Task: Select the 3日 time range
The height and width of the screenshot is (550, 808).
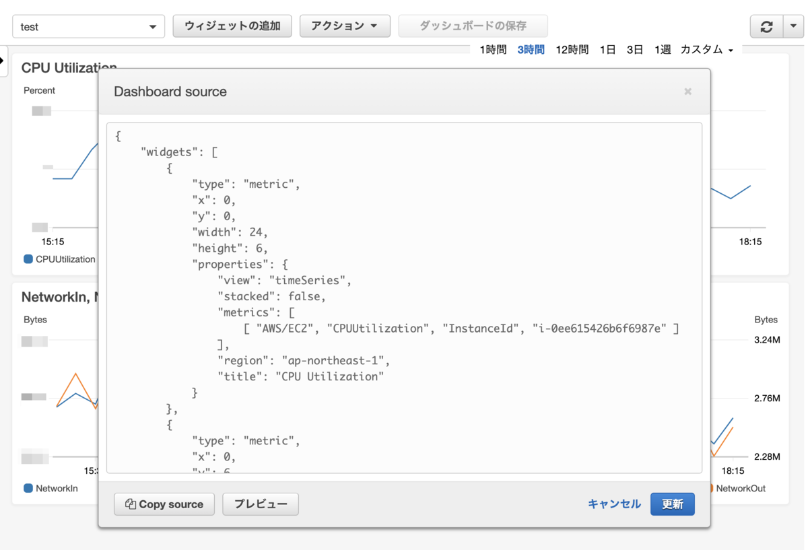Action: (635, 50)
